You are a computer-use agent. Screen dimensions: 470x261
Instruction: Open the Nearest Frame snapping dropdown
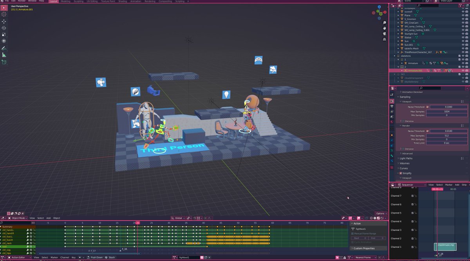point(365,257)
